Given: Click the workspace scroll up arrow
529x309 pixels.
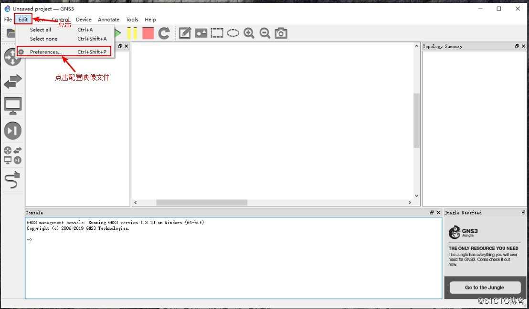Looking at the screenshot, I should [417, 46].
